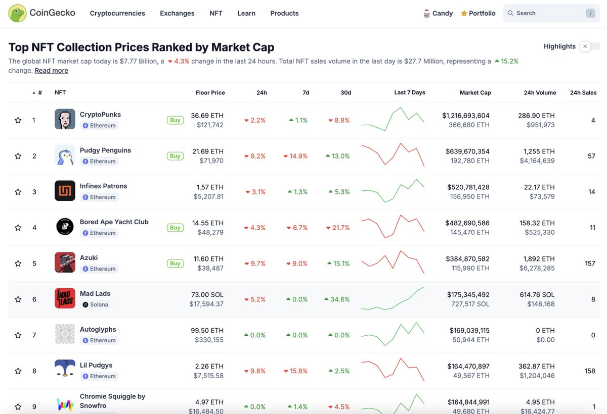Expand the Learn navigation dropdown
607x414 pixels.
246,13
